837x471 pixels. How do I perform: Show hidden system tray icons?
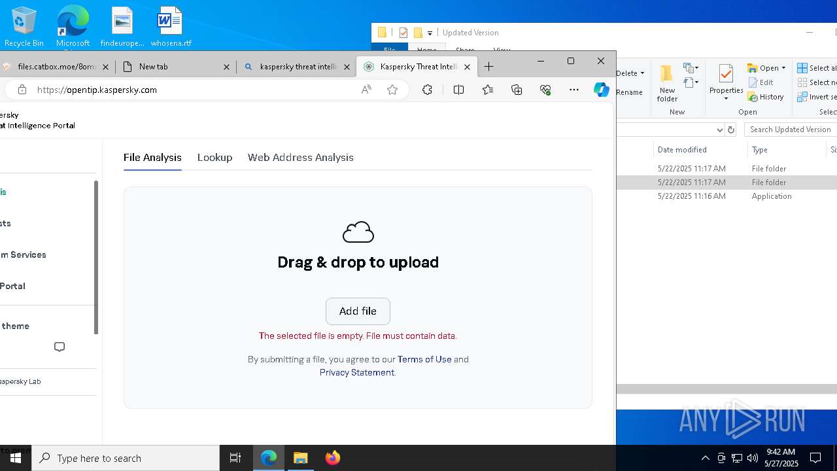click(x=705, y=458)
